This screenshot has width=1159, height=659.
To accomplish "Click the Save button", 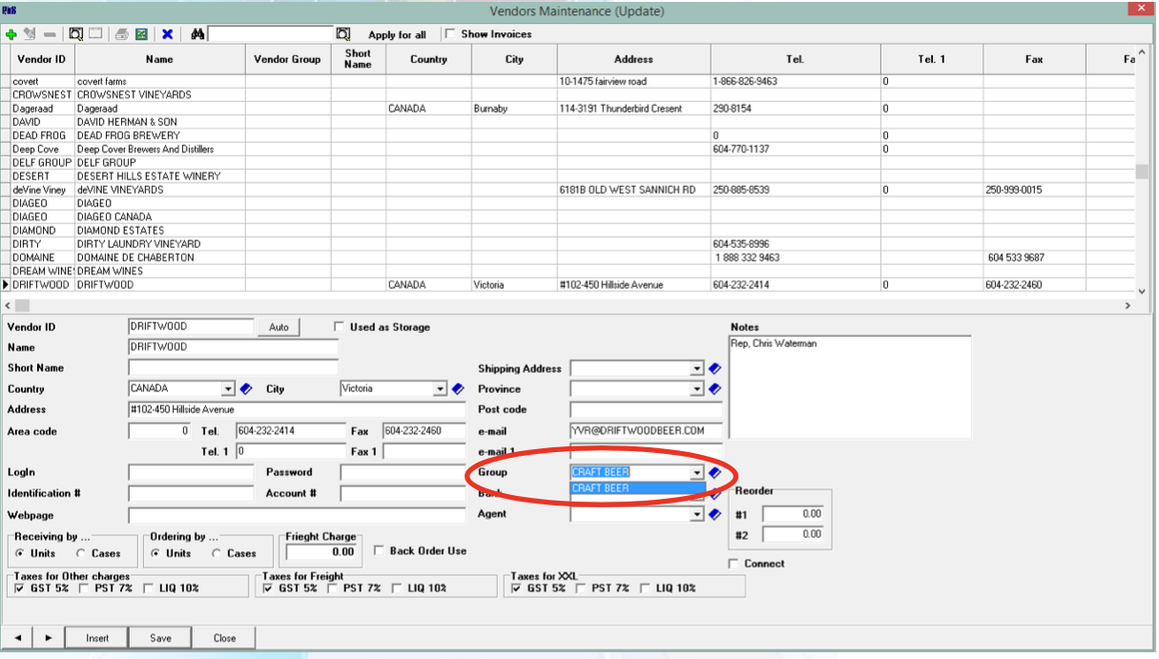I will tap(160, 638).
